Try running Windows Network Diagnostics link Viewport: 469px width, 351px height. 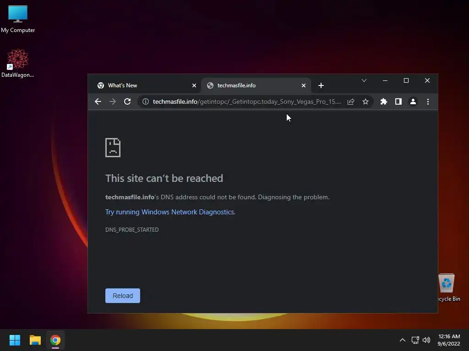pyautogui.click(x=170, y=212)
